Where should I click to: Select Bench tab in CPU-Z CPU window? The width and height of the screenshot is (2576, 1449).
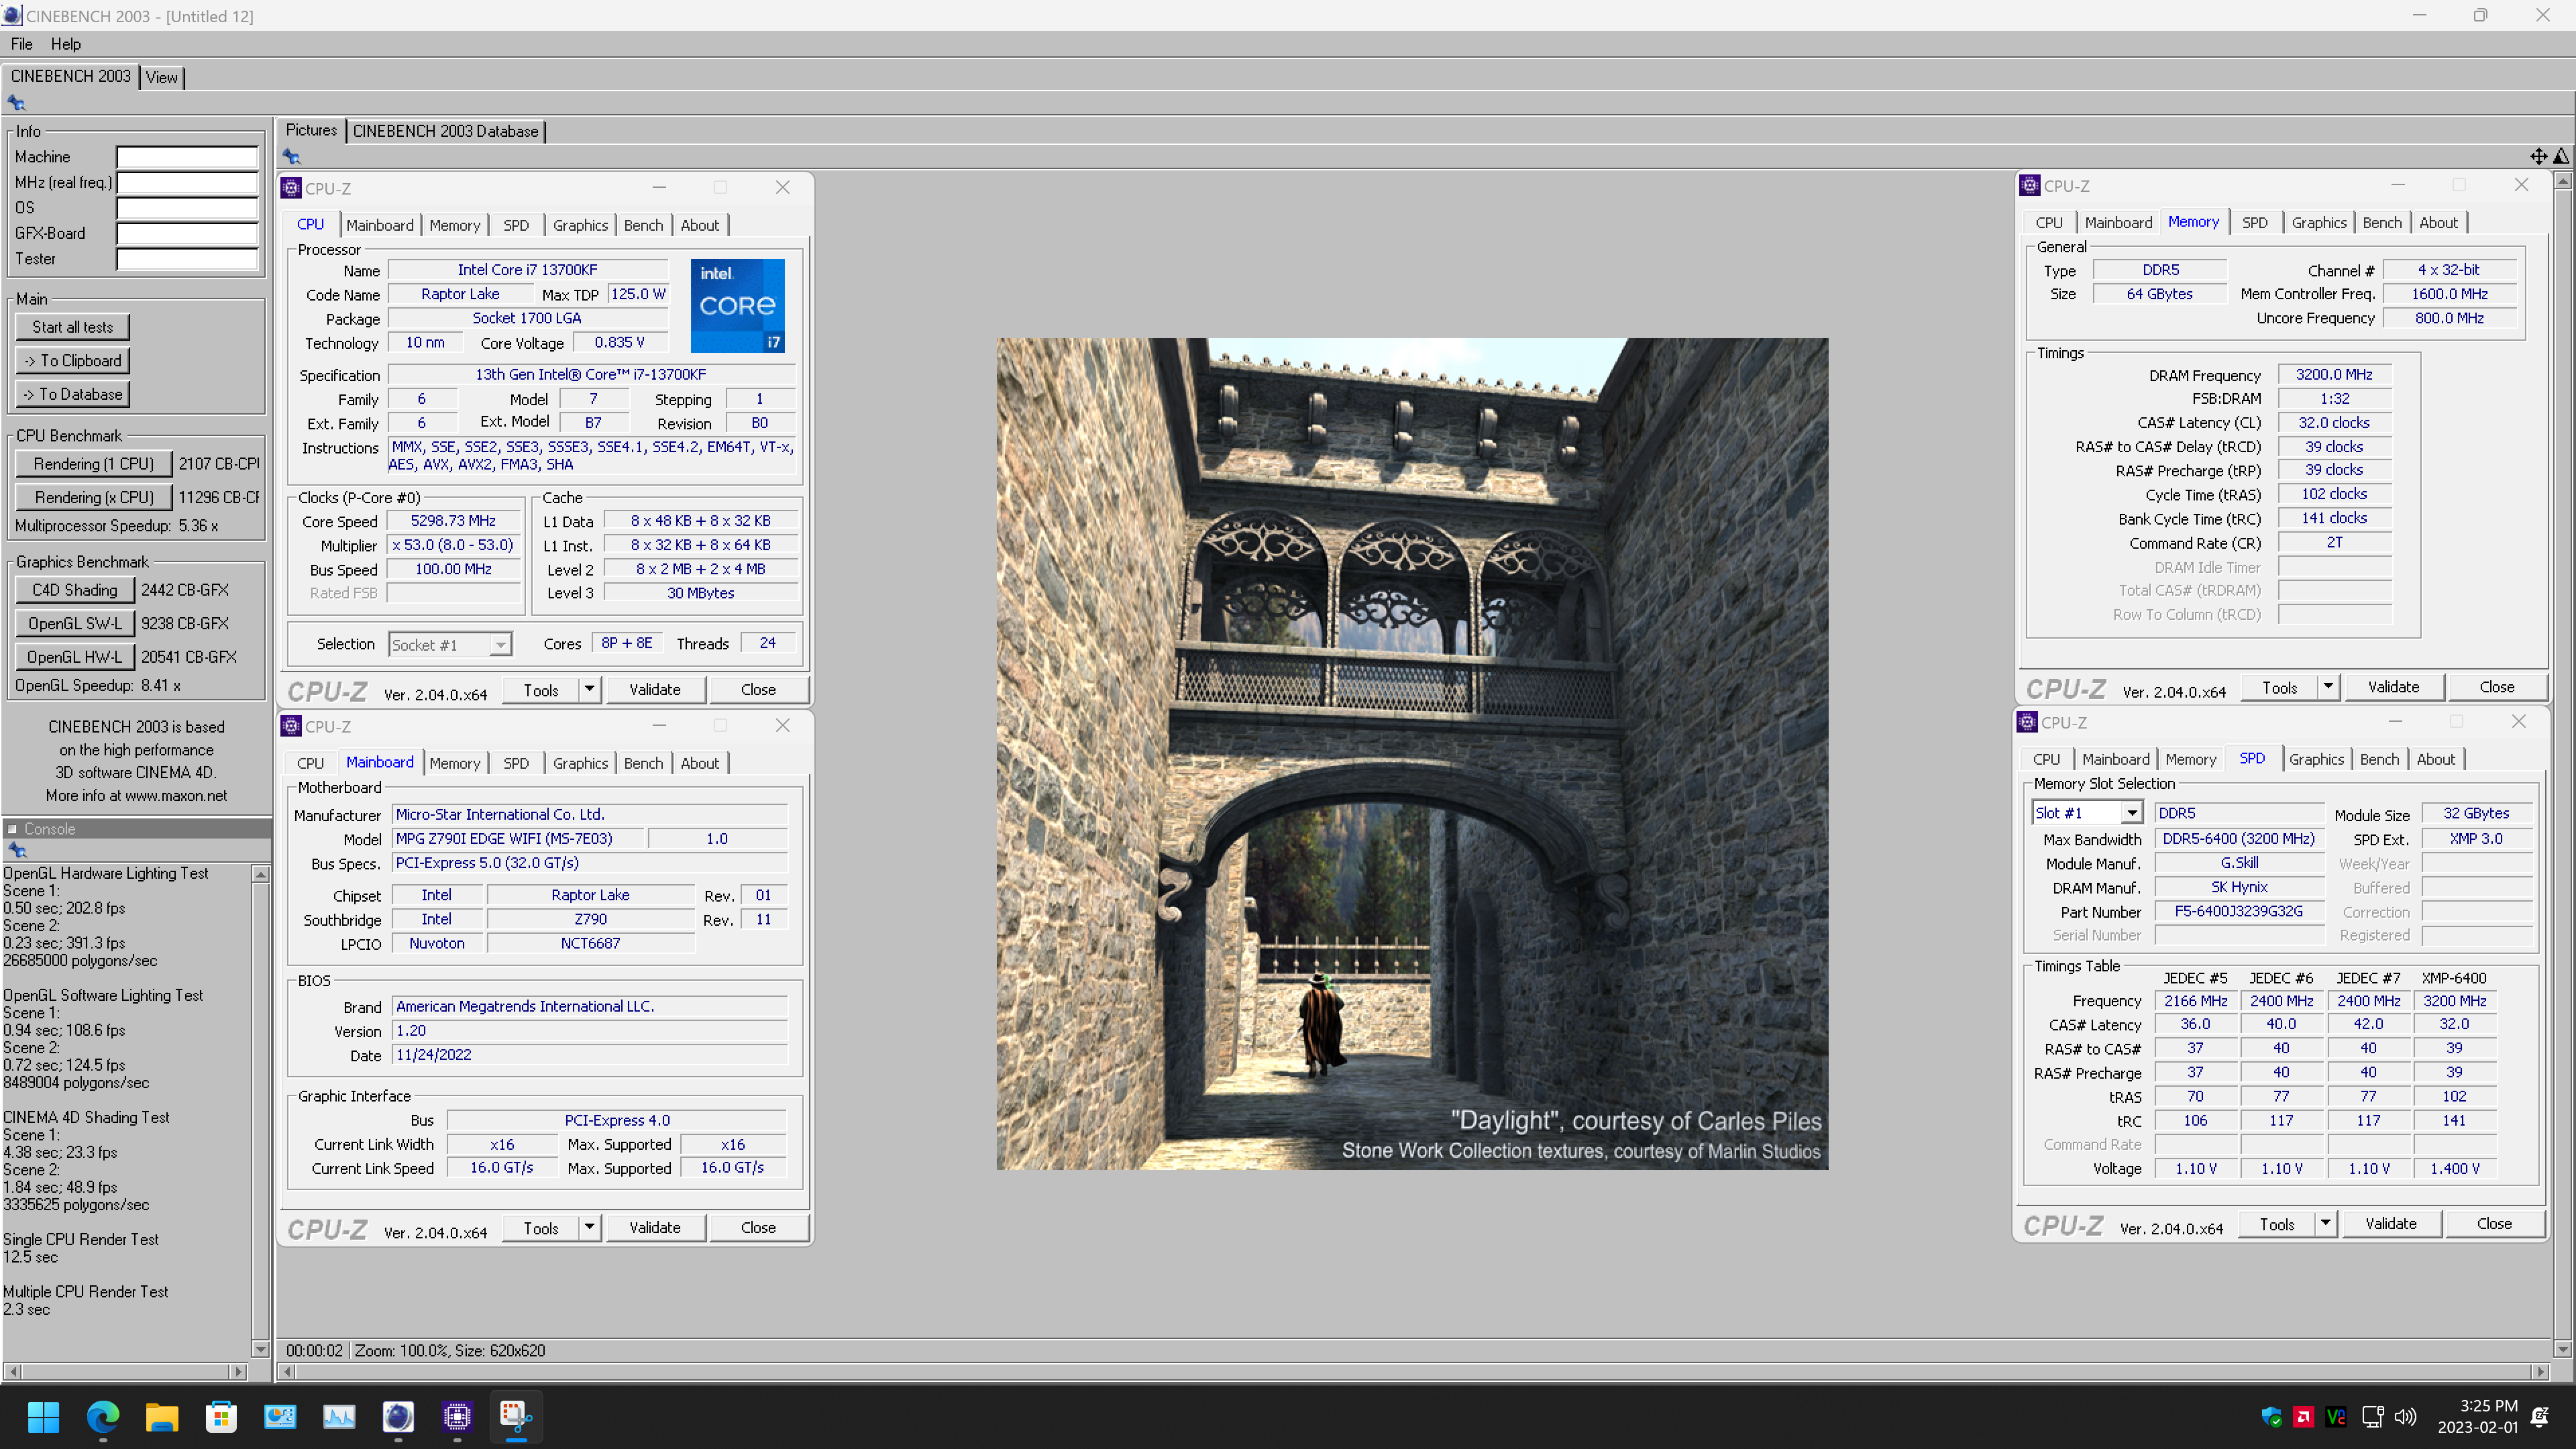click(643, 225)
